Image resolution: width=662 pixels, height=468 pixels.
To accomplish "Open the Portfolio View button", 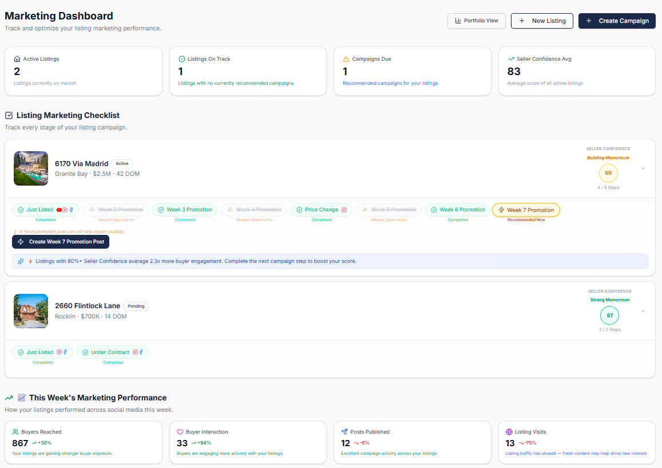I will (x=476, y=21).
